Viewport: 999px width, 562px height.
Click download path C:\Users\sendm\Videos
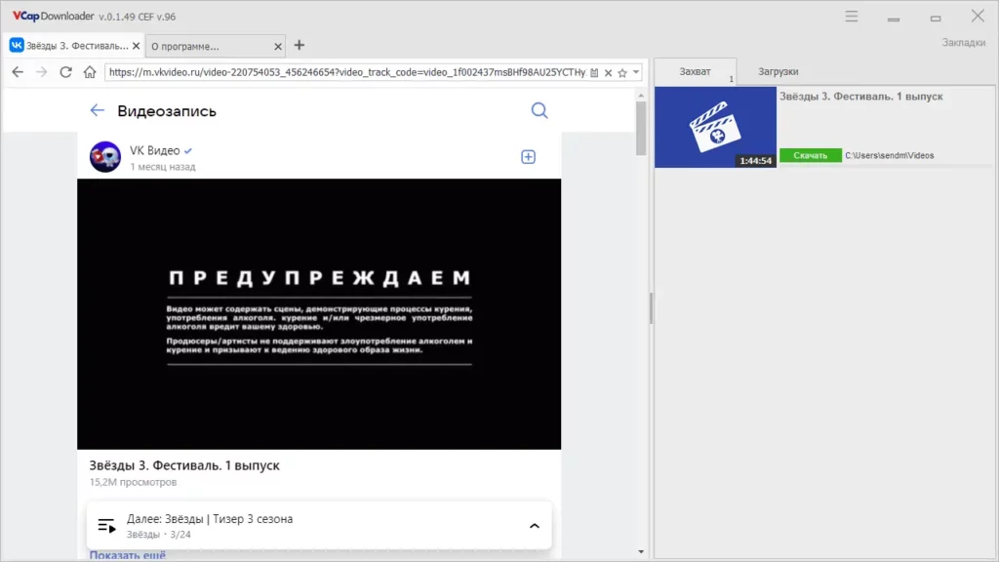tap(890, 155)
